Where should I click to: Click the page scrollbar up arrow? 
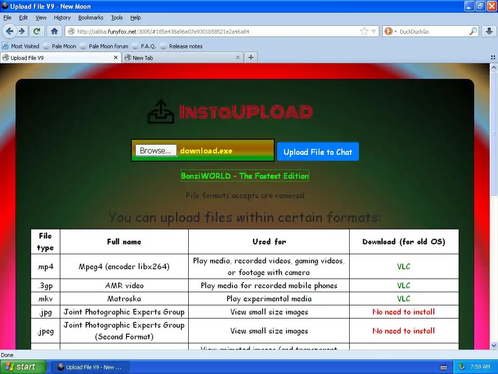pos(494,67)
